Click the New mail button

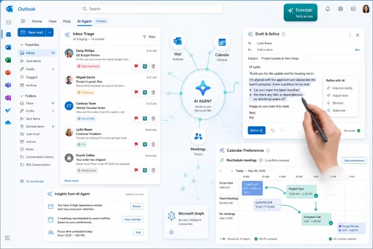coord(32,32)
